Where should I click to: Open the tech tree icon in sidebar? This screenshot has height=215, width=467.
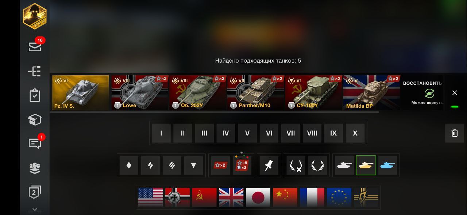(35, 71)
